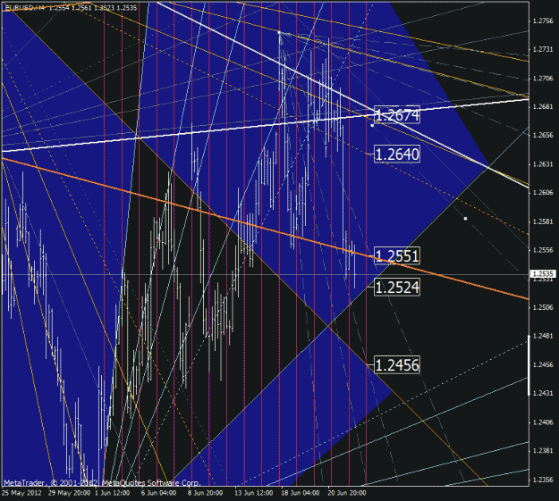
Task: Click the 1.2606 price scale value
Action: 543,193
